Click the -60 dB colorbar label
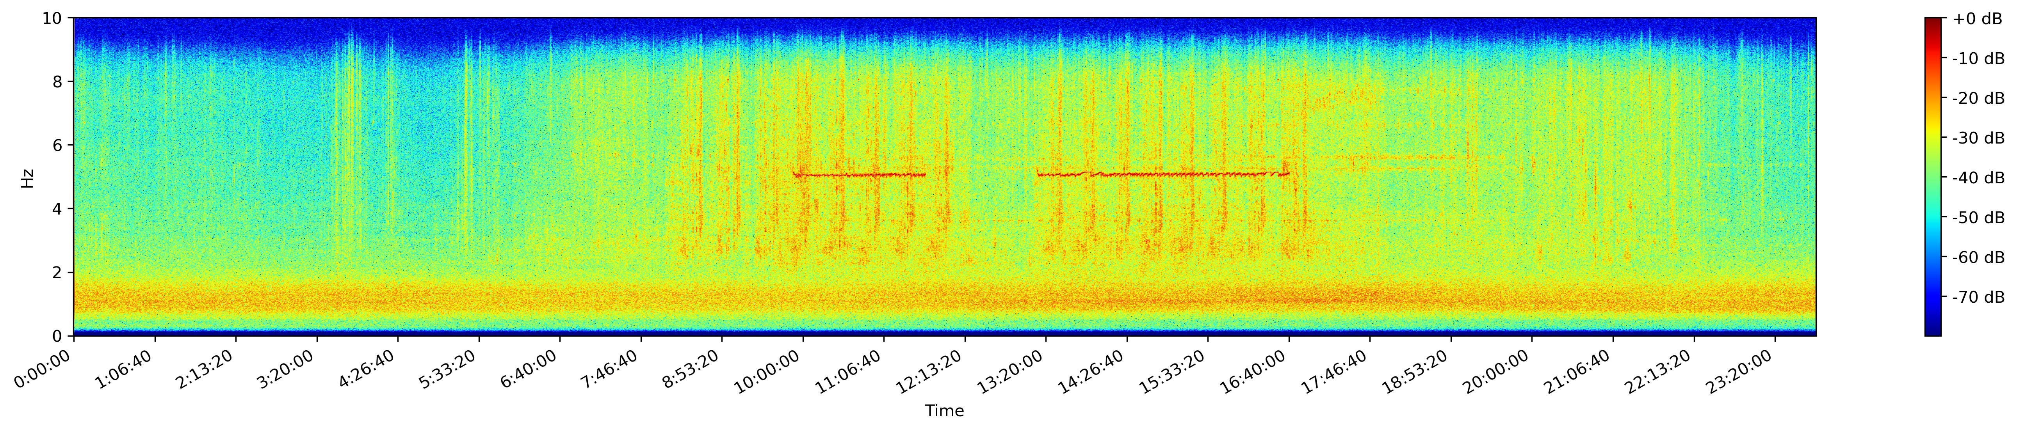Image resolution: width=2017 pixels, height=431 pixels. tap(1979, 257)
